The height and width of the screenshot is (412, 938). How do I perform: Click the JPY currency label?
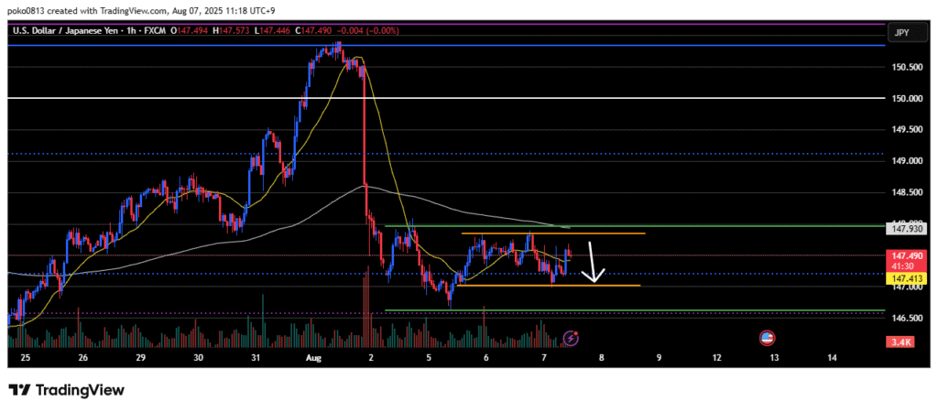click(903, 31)
